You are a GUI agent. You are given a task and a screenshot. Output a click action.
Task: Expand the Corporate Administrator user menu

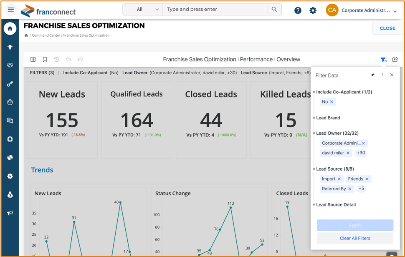pyautogui.click(x=395, y=11)
